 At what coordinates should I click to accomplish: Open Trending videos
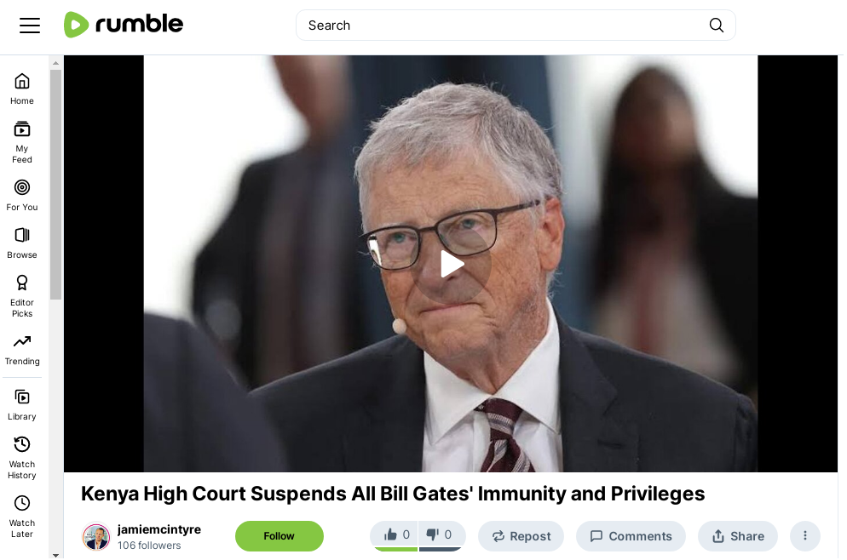click(22, 350)
